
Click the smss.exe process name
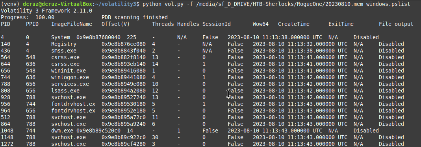click(64, 51)
